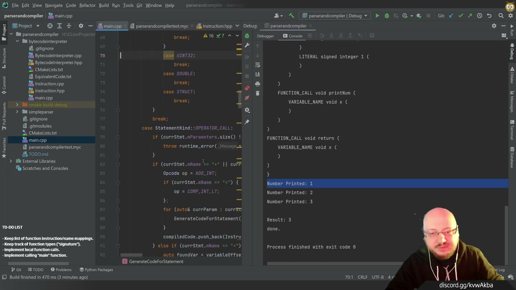View breakpoints red circles icon
516x290 pixels.
247,88
